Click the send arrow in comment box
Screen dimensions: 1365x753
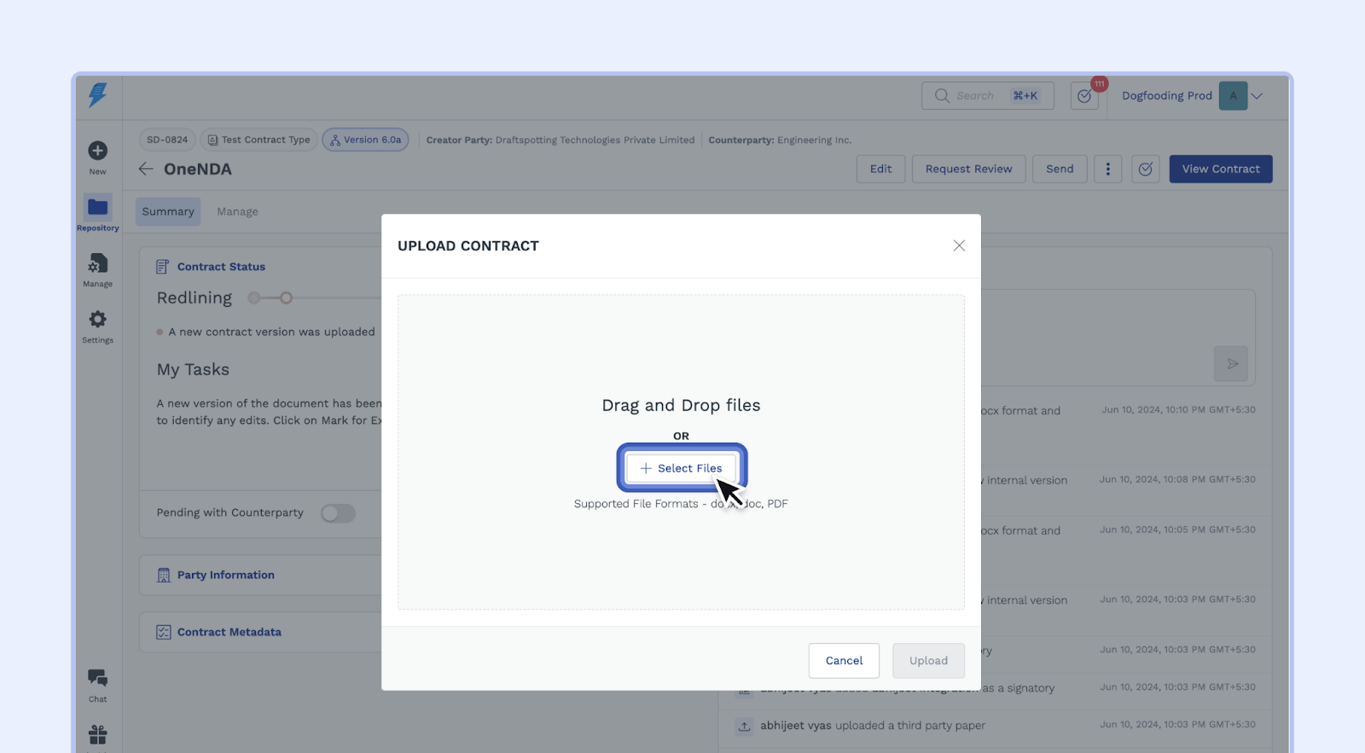1231,364
